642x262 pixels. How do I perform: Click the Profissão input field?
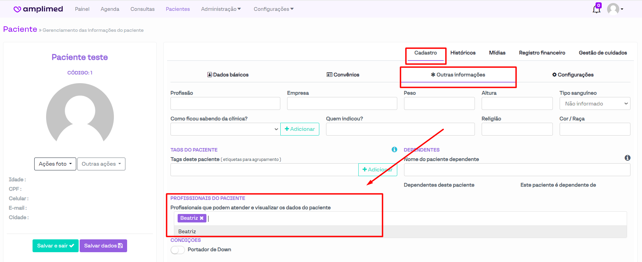coord(225,103)
